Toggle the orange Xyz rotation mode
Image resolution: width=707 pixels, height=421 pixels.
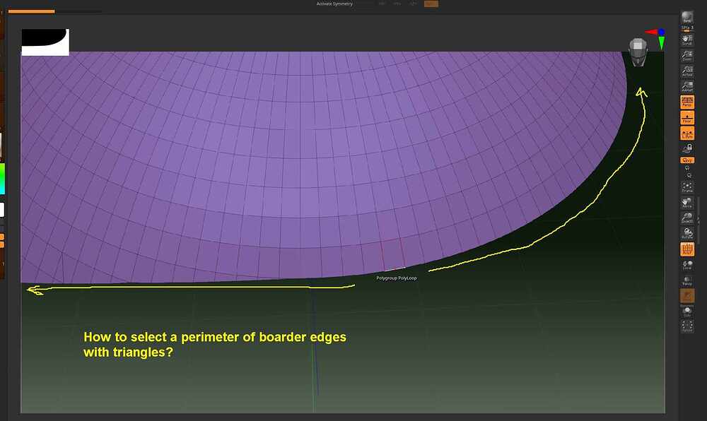(687, 160)
